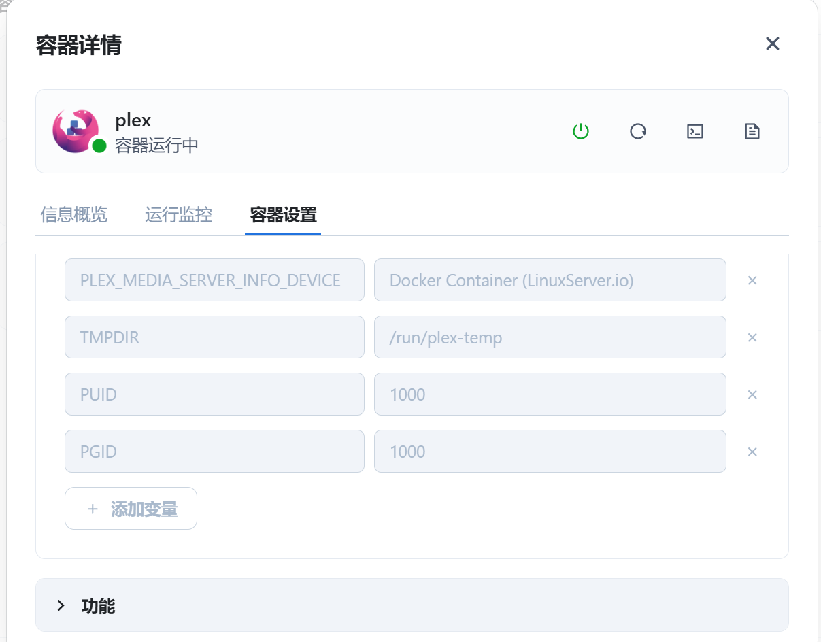
Task: Click the /run/plex-temp value field
Action: 550,337
